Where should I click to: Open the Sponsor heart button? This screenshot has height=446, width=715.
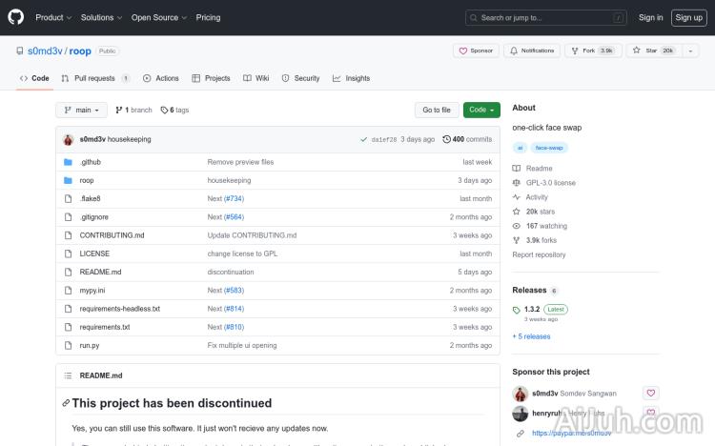(476, 51)
